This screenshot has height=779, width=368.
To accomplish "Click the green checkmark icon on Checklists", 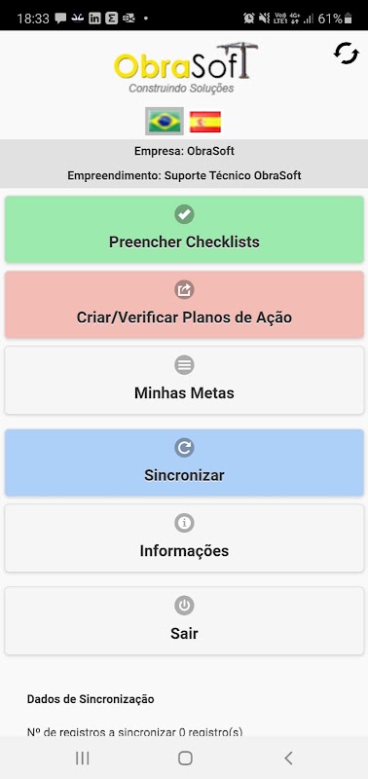I will (x=184, y=214).
